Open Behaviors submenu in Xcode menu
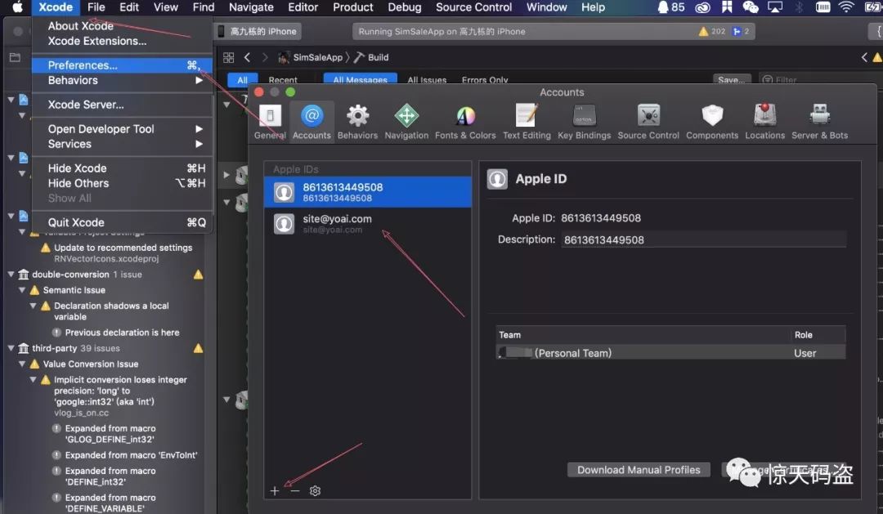883x514 pixels. pyautogui.click(x=122, y=81)
